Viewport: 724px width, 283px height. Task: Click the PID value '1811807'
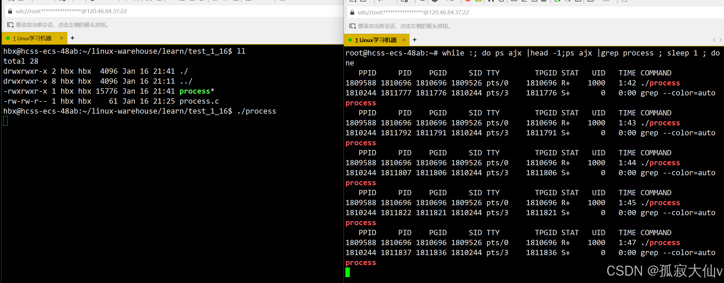pyautogui.click(x=396, y=173)
